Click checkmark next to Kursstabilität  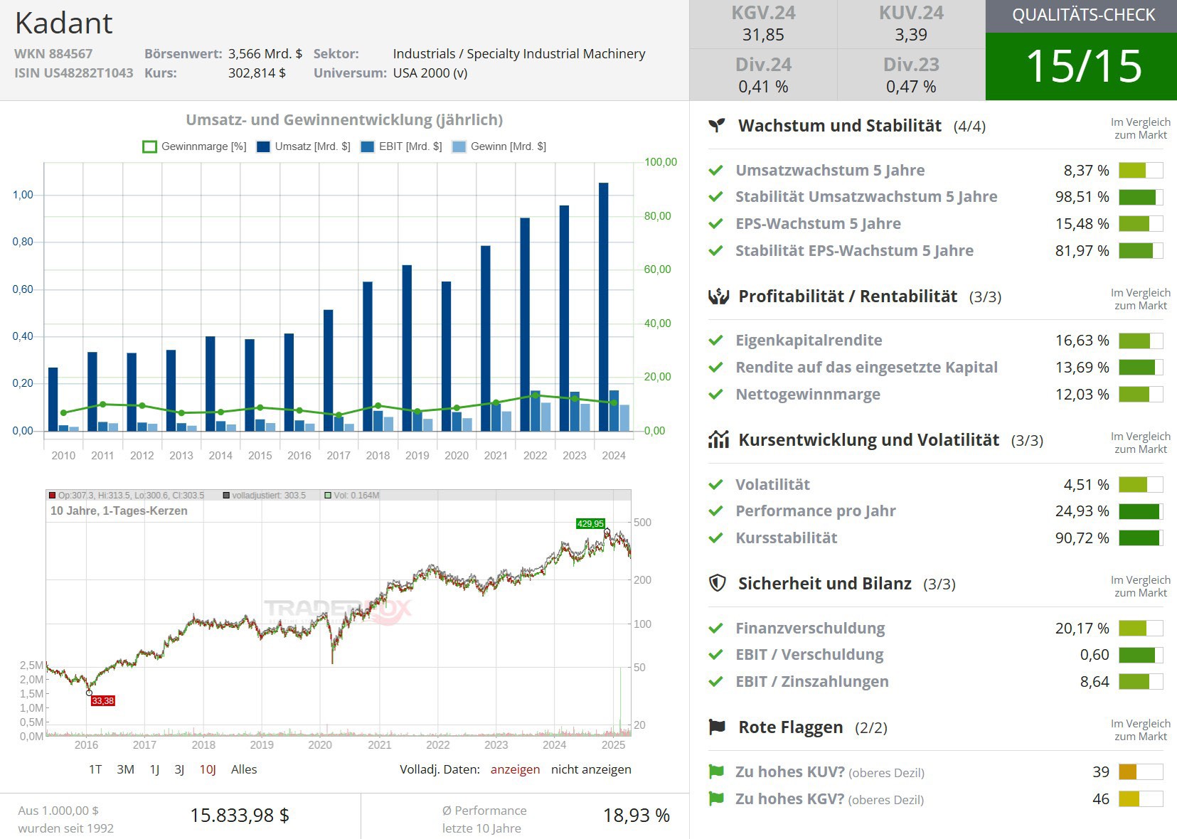pos(716,538)
